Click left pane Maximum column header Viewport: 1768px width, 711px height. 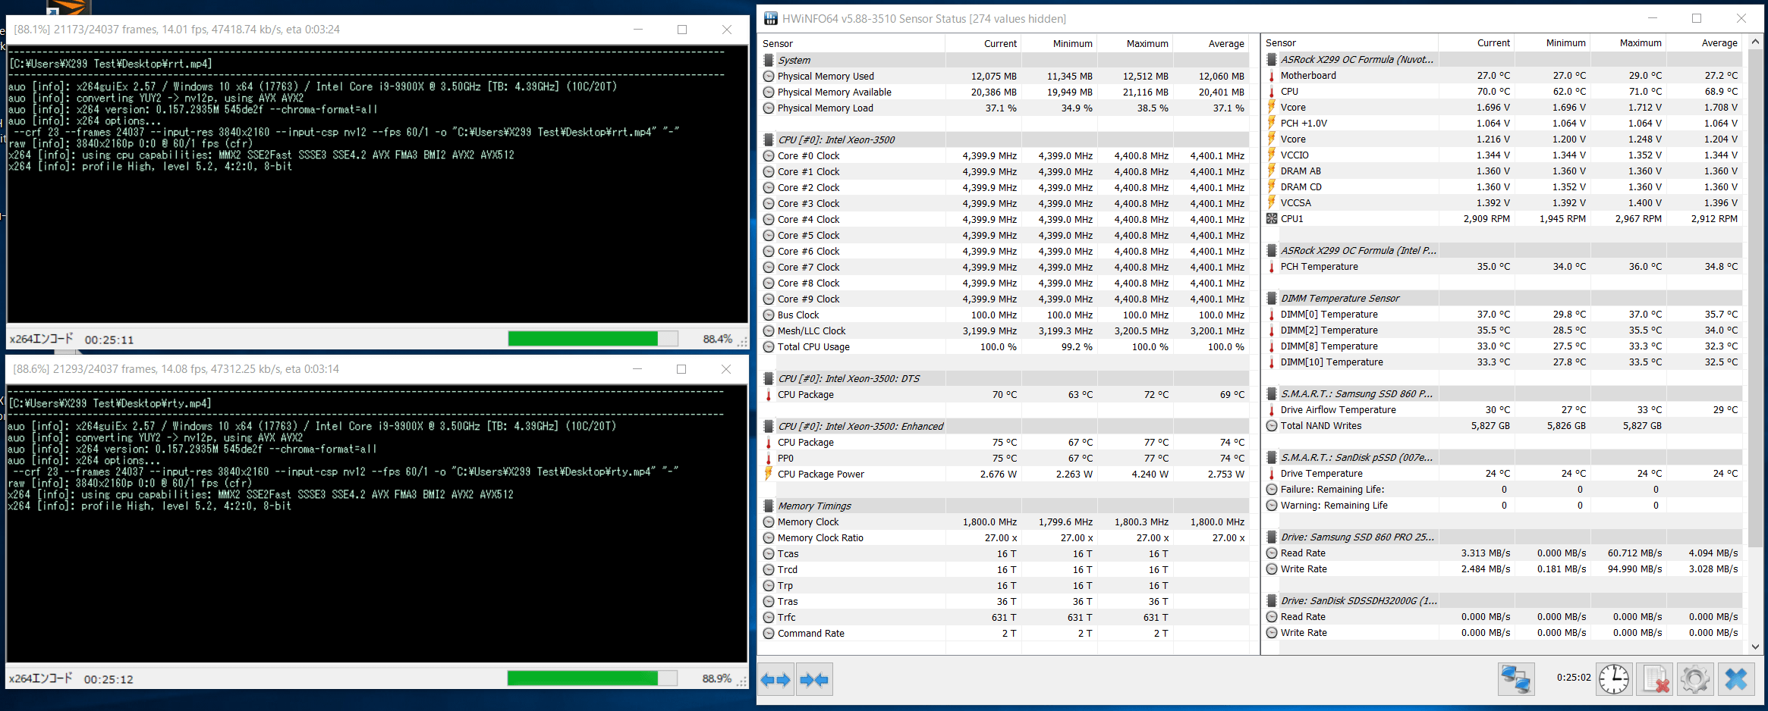tap(1134, 44)
